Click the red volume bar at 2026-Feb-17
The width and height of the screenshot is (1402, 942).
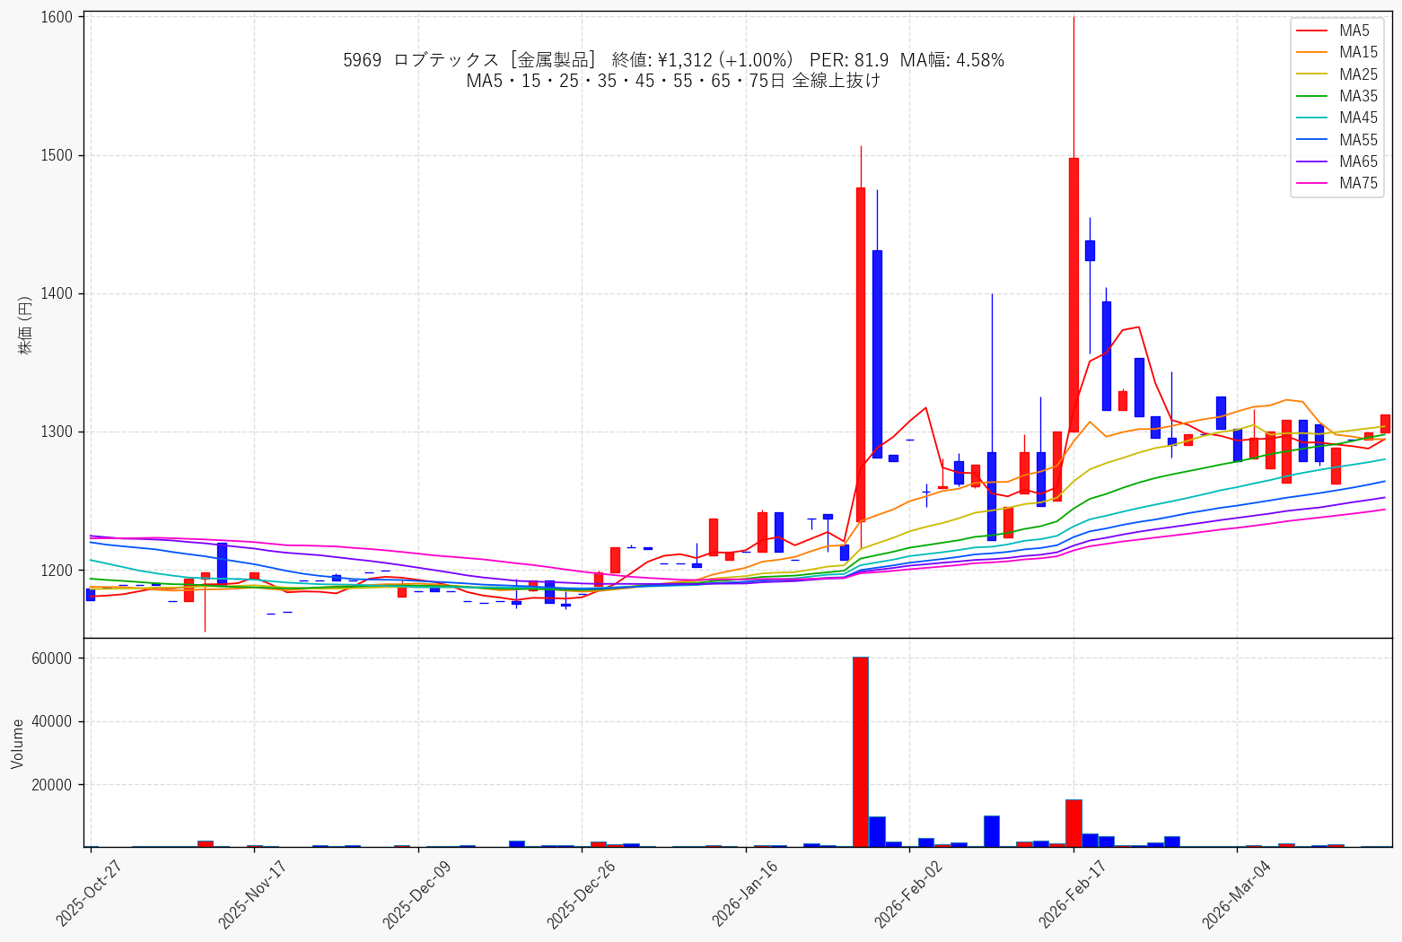[1073, 823]
